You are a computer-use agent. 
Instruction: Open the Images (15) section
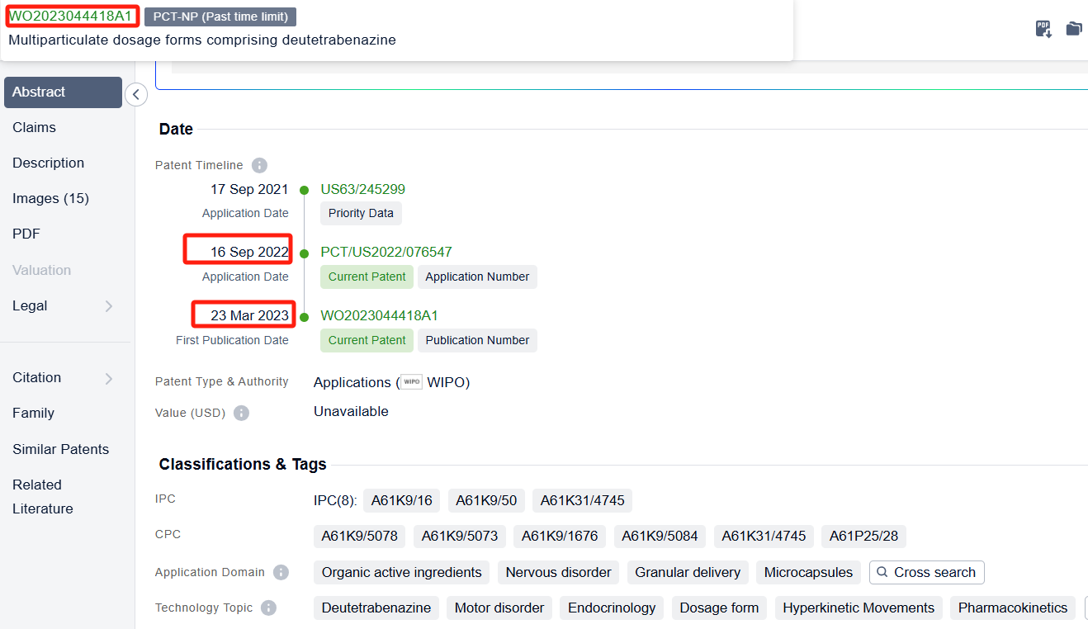coord(50,198)
